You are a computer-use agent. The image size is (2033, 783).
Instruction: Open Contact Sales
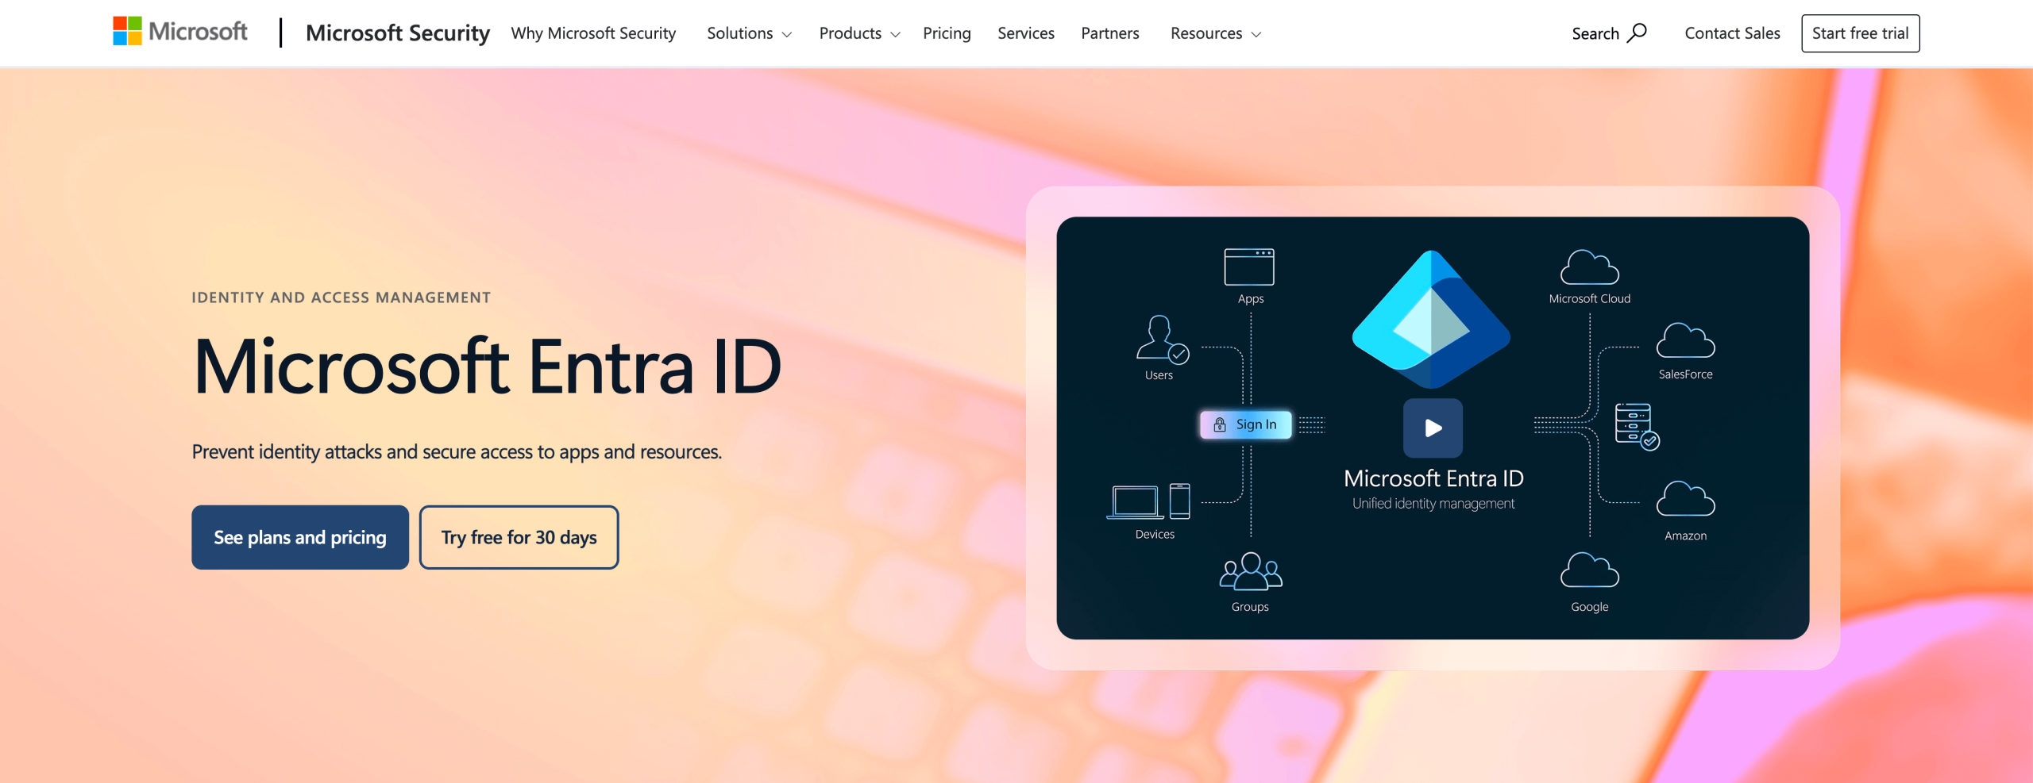1732,33
